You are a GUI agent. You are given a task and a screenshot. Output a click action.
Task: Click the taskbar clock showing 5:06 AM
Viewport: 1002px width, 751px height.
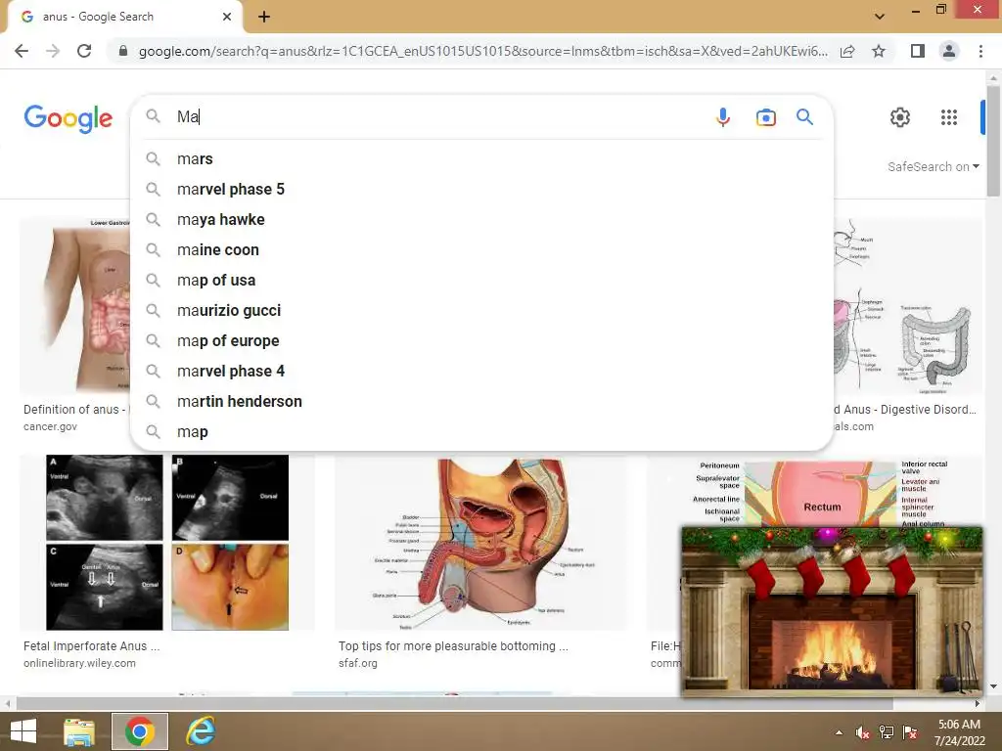[959, 731]
